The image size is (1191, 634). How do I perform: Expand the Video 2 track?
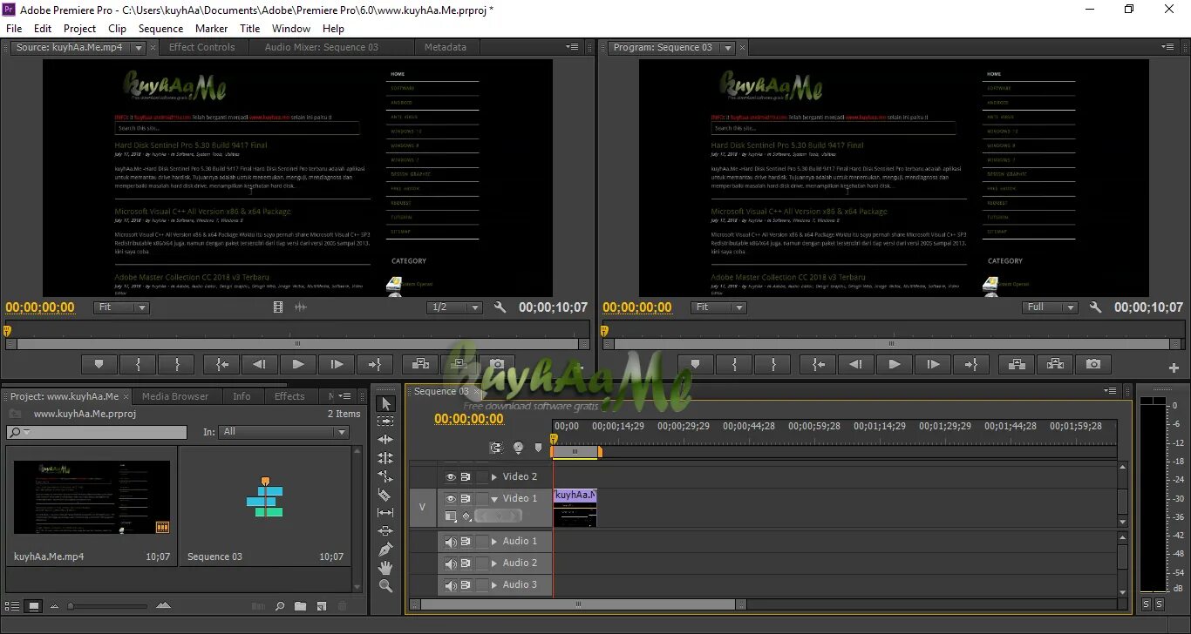(494, 477)
